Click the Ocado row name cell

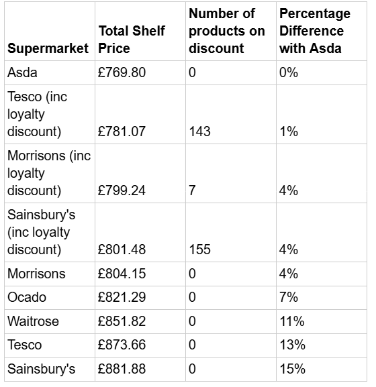coord(50,298)
